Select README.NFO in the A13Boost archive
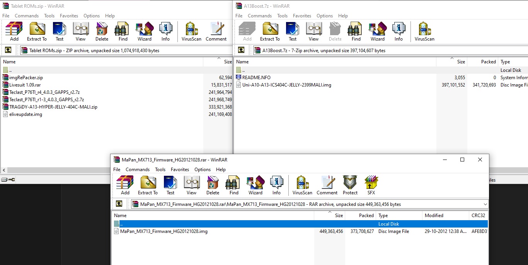528x265 pixels. coord(256,78)
